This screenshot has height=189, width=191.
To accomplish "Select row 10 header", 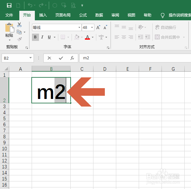I will 4,148.
